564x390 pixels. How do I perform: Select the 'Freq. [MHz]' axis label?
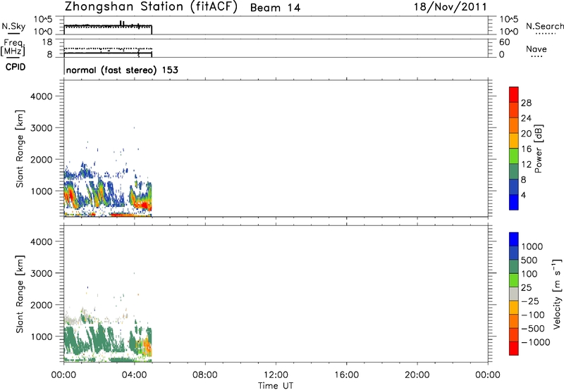click(x=13, y=47)
